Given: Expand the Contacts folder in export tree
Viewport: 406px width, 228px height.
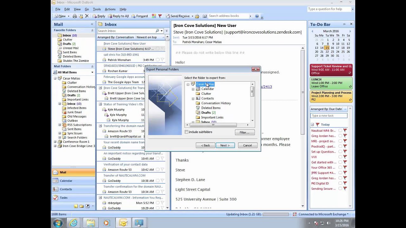Looking at the screenshot, I should point(193,99).
